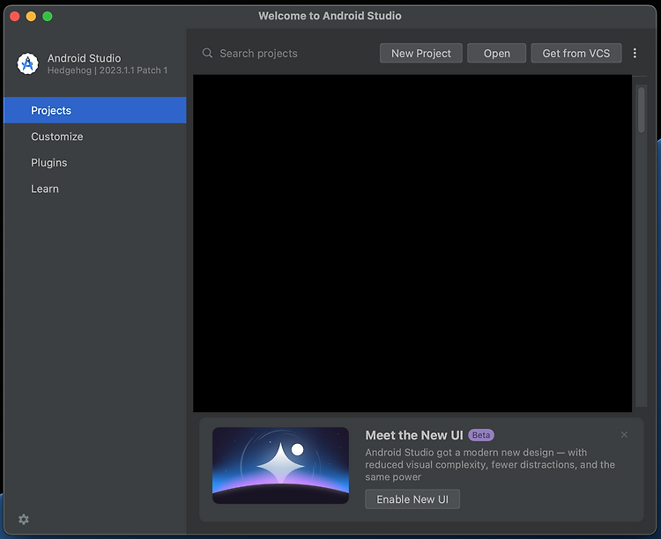Maximize the window with green button
This screenshot has height=539, width=661.
(48, 17)
